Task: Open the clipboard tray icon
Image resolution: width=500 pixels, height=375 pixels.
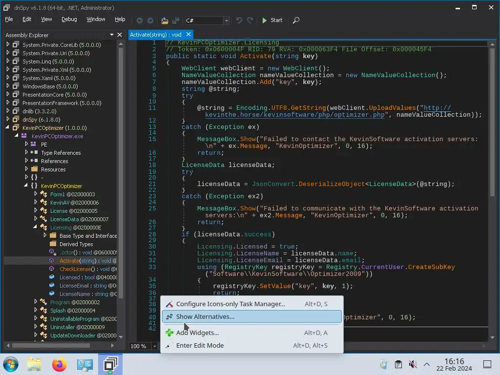Action: [x=398, y=364]
